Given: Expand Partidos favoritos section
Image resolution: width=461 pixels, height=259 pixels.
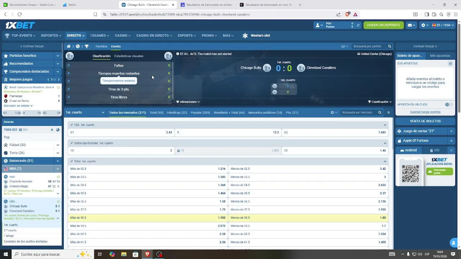Looking at the screenshot, I should point(58,56).
